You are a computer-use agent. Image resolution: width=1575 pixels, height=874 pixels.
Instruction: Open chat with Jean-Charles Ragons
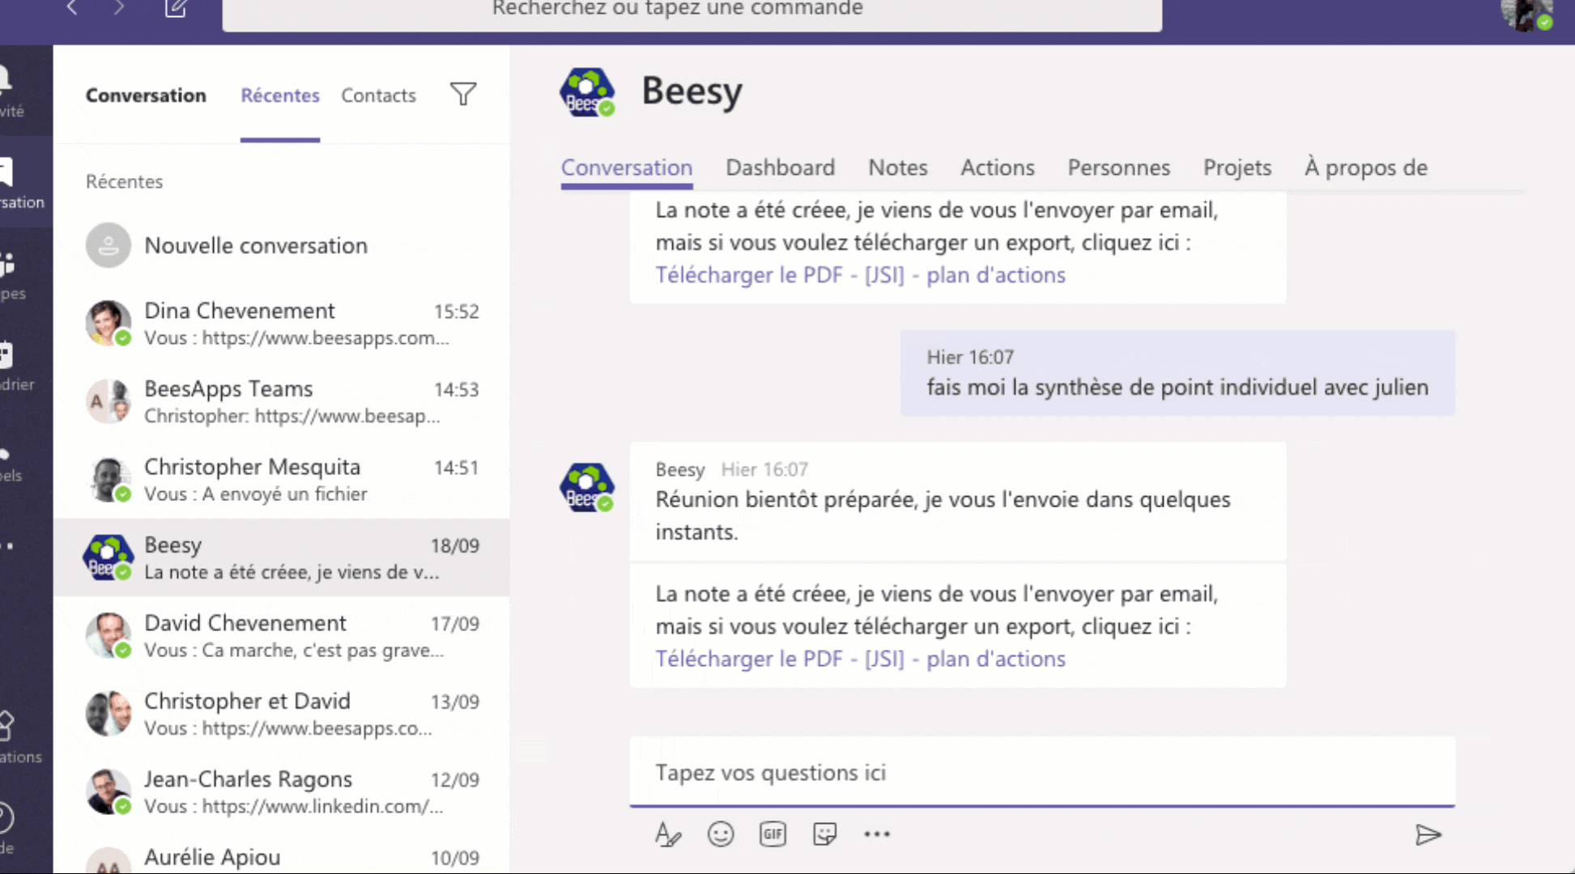click(282, 791)
